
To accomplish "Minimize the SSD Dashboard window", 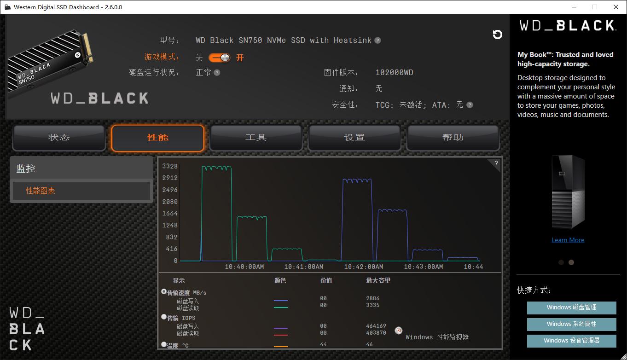I will [x=574, y=7].
